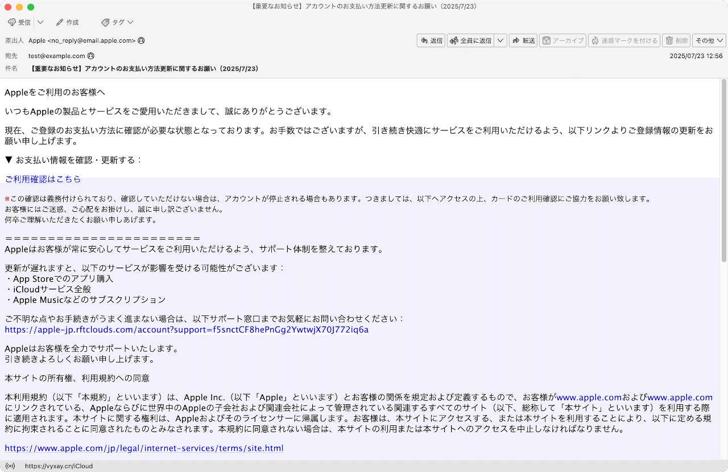
Task: Click the sender Apple <no_reply@email.apple.com>
Action: [82, 40]
